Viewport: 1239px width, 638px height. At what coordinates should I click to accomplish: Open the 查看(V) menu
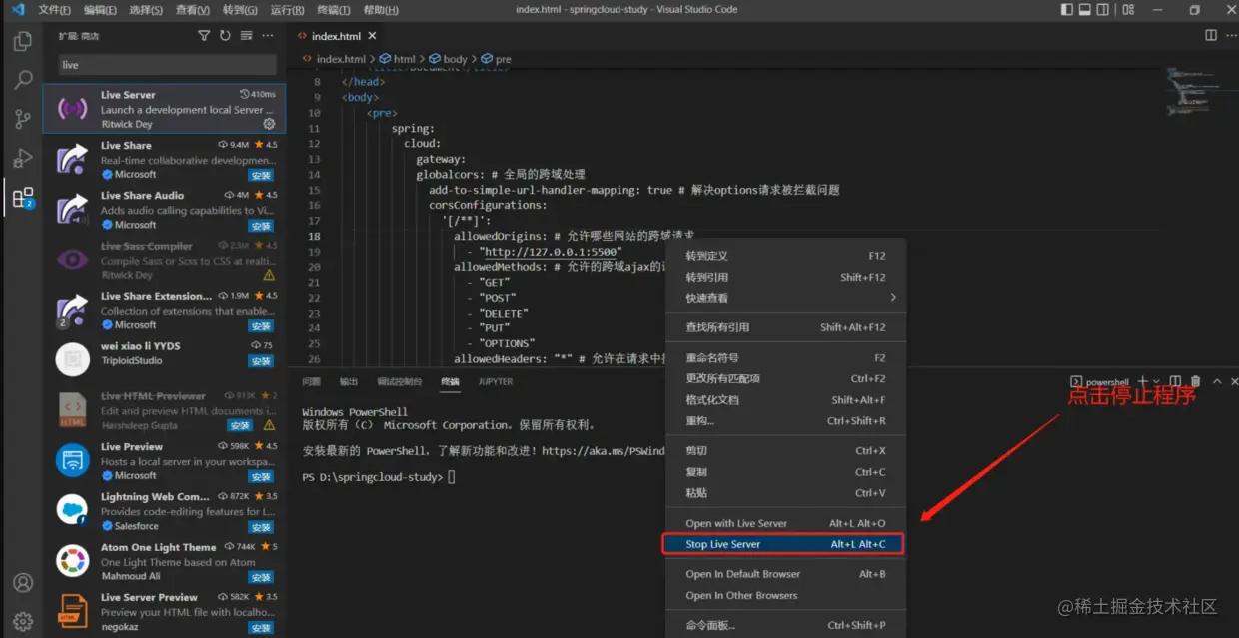(192, 10)
